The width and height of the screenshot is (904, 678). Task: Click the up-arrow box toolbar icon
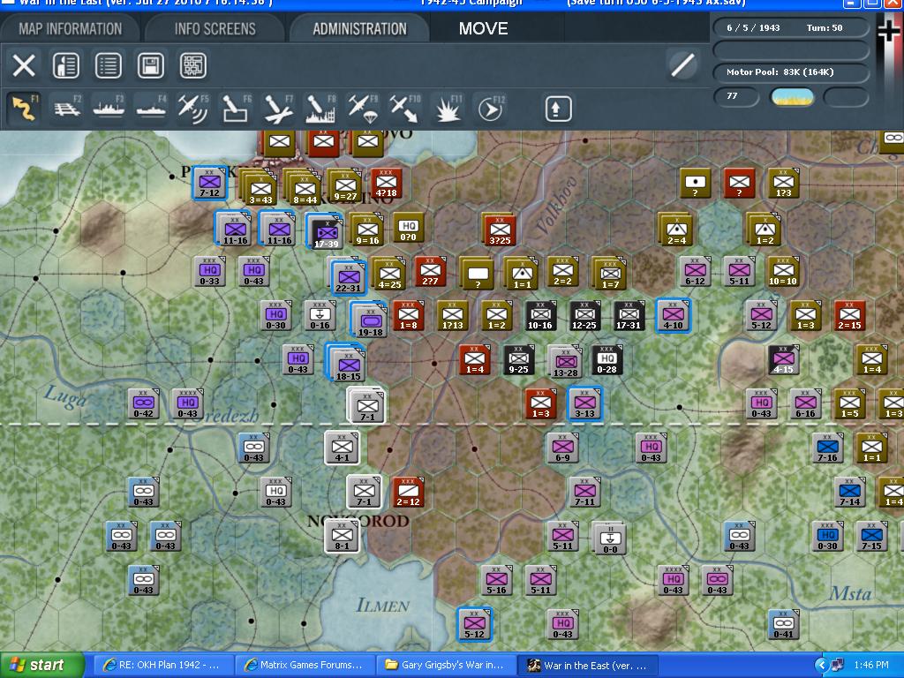coord(558,109)
